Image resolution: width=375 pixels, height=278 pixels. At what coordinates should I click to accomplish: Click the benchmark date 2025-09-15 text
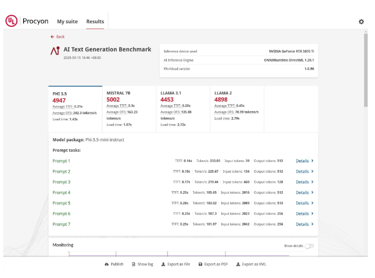pyautogui.click(x=82, y=58)
